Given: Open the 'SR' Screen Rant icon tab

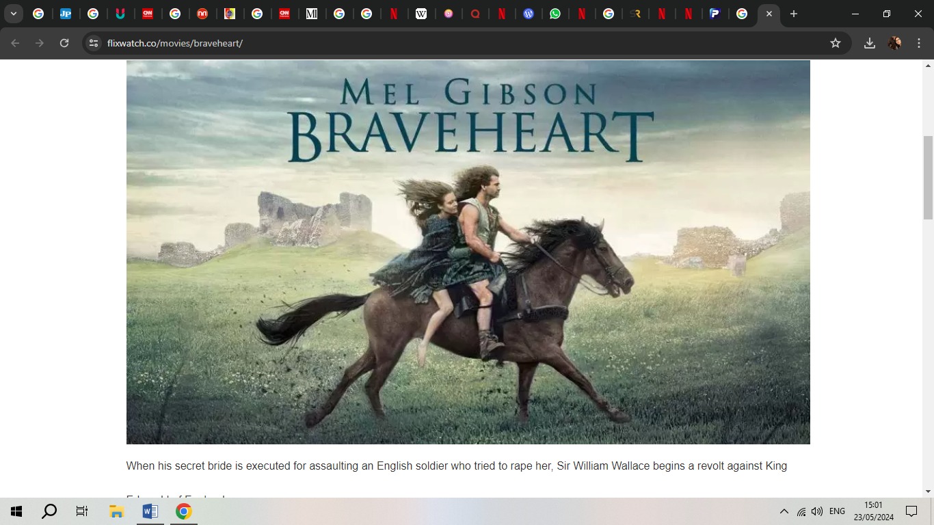Looking at the screenshot, I should pos(635,14).
